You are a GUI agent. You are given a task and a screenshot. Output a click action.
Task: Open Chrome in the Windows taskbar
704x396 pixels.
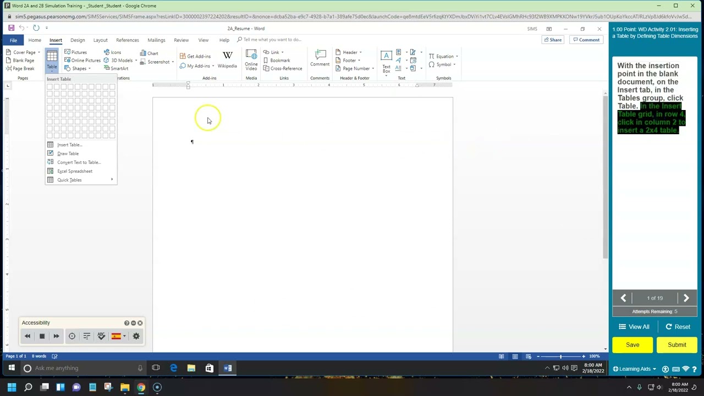tap(141, 387)
